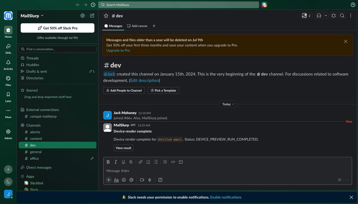Collapse the External connections section

pos(42,110)
